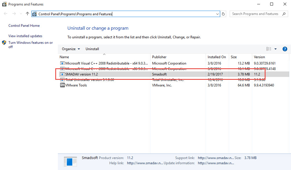Maximize the Programs and Features window
This screenshot has width=291, height=170.
[x=272, y=4]
